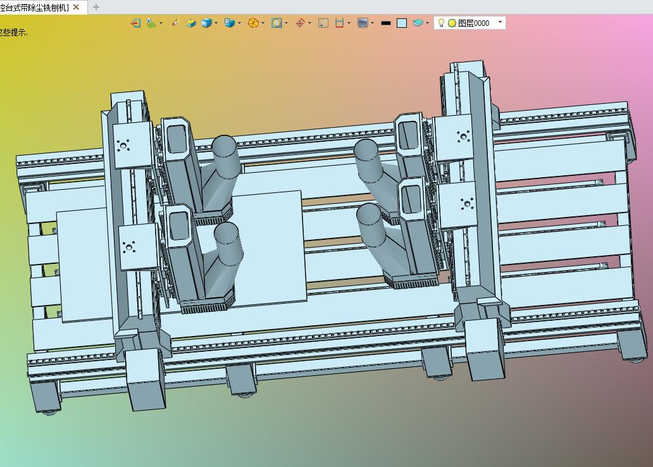The width and height of the screenshot is (653, 467).
Task: Open dropdown beside the layered-lines icon
Action: (161, 23)
